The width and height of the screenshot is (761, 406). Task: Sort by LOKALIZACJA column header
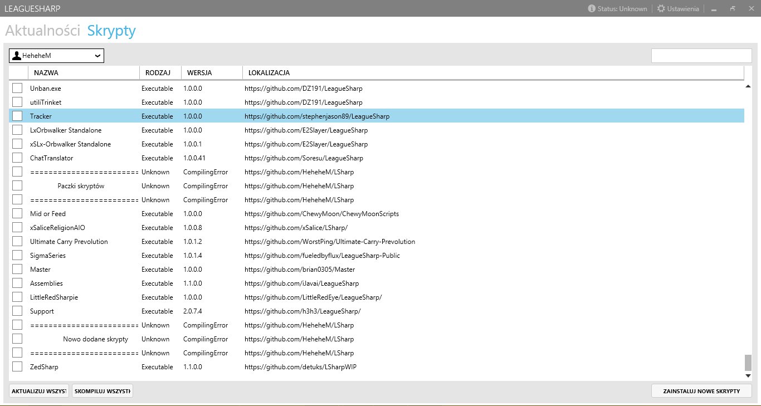493,73
